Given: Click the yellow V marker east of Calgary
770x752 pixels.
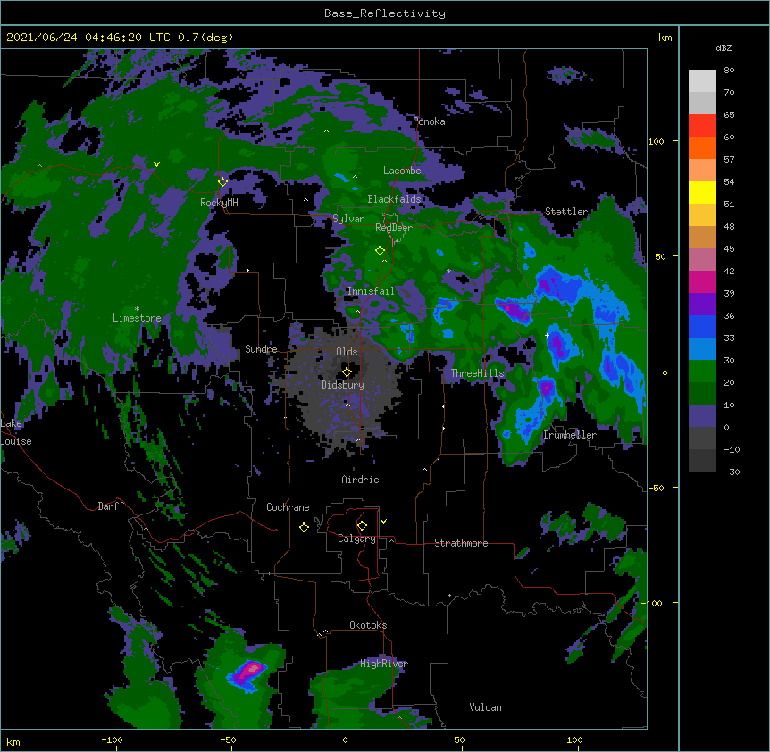Looking at the screenshot, I should point(383,522).
